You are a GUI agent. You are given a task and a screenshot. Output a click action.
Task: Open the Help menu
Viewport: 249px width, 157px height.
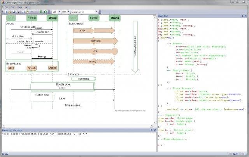[27, 7]
